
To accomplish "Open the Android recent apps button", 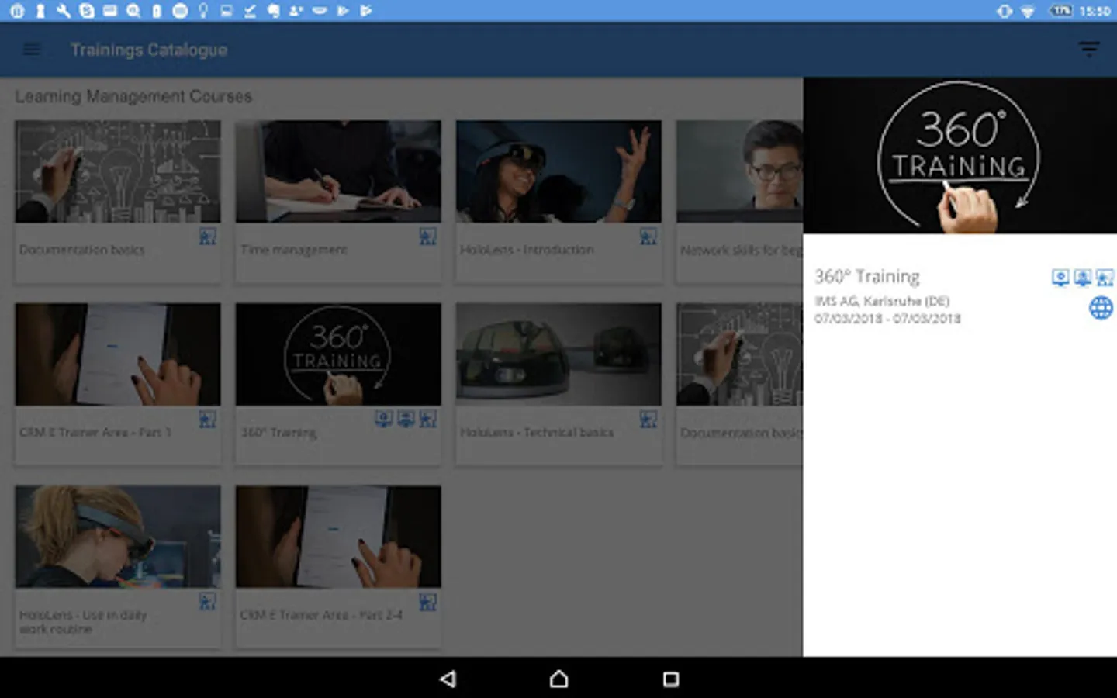I will (671, 679).
